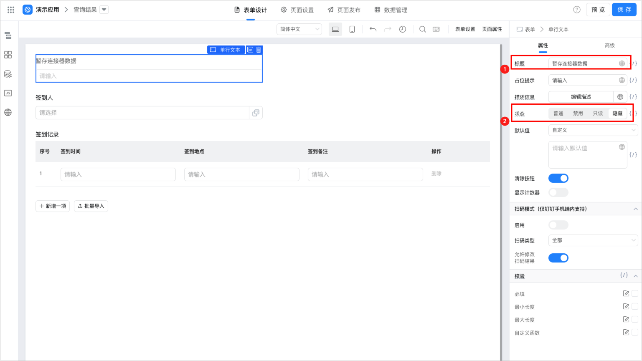Open the history clock icon
This screenshot has height=361, width=642.
click(x=403, y=29)
